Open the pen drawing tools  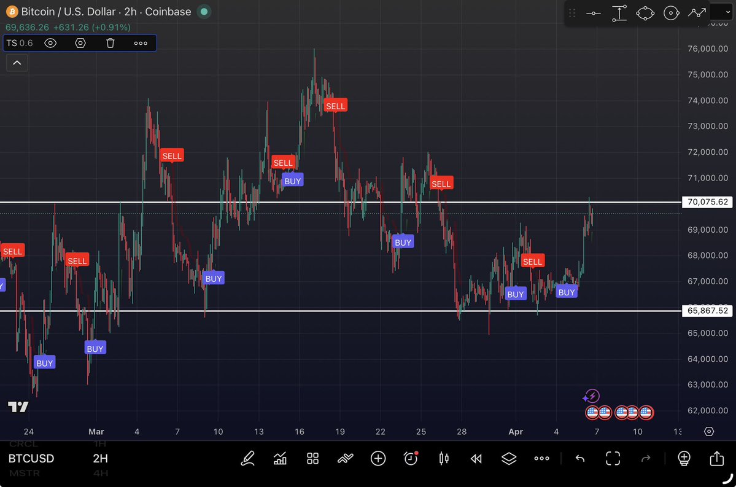pos(248,459)
